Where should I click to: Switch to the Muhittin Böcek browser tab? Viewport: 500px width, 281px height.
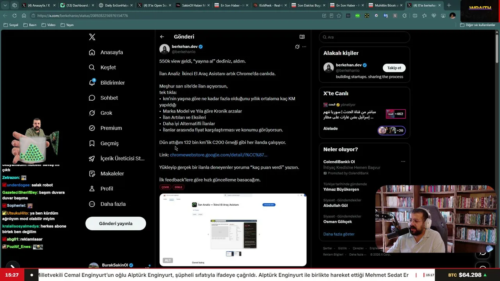(386, 5)
